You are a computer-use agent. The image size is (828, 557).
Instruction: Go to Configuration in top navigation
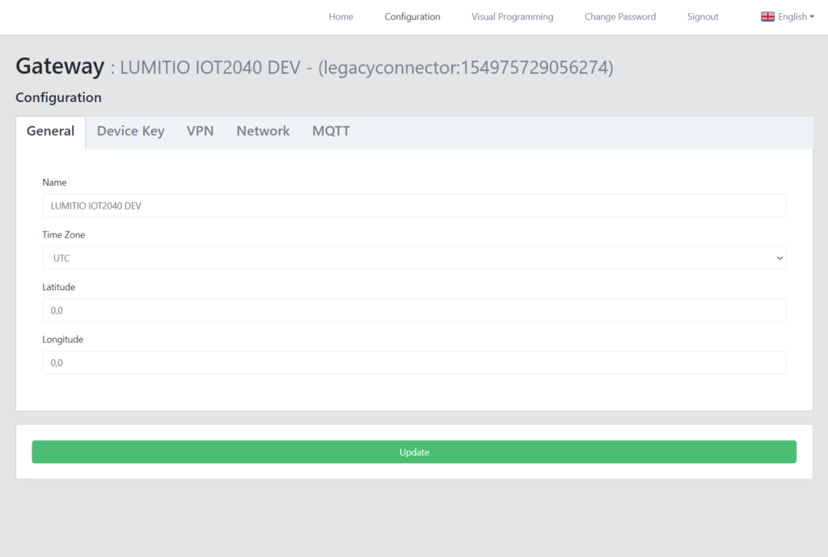(412, 17)
